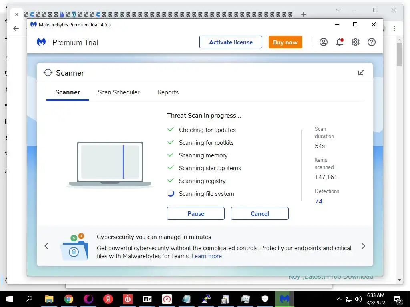Open browser tab list dropdown chevron

pyautogui.click(x=338, y=10)
